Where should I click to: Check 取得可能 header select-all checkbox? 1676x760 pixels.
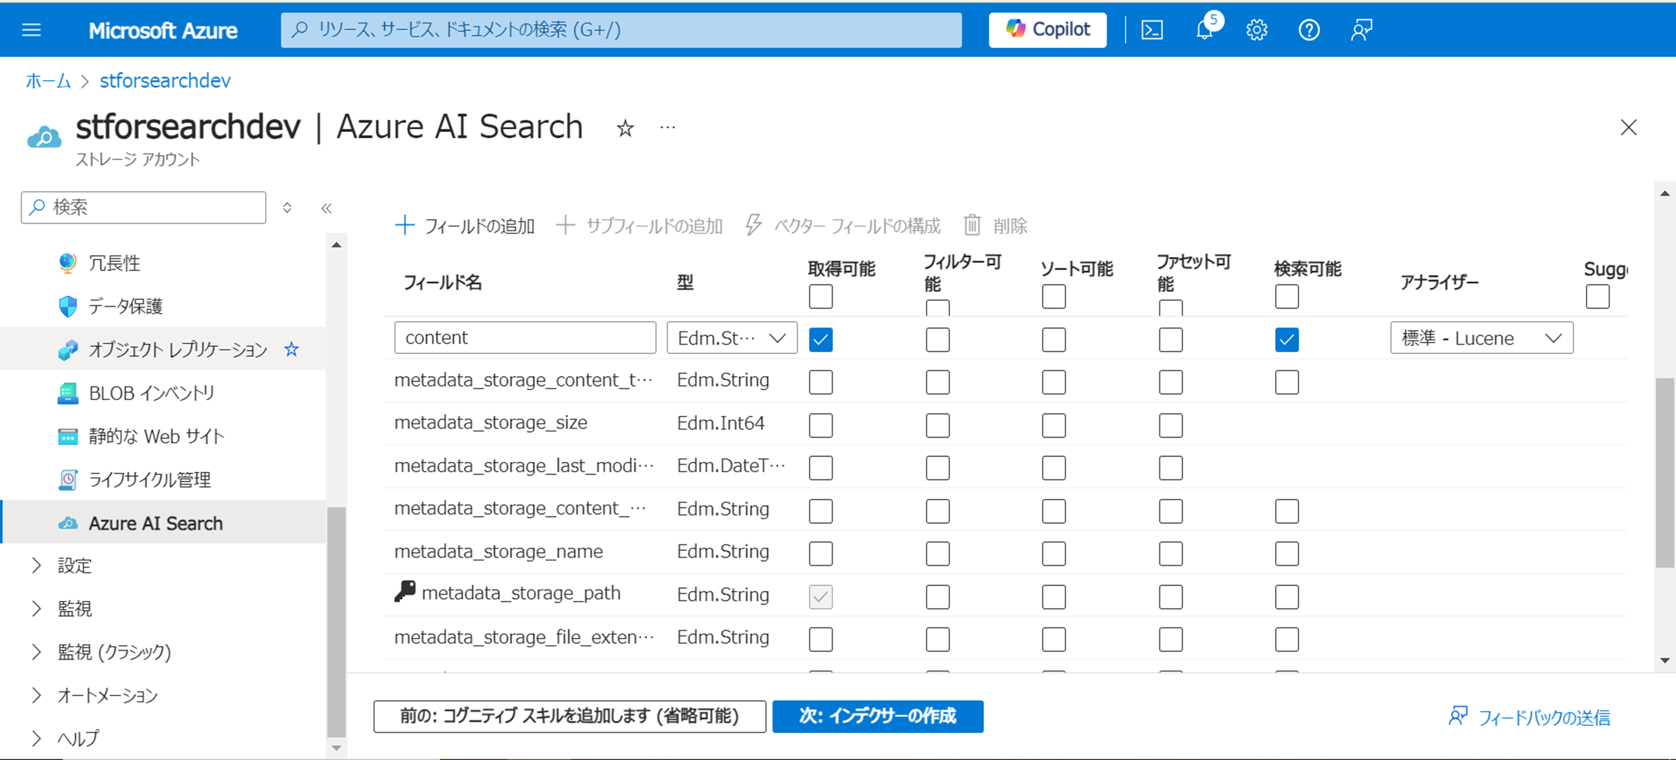point(820,297)
